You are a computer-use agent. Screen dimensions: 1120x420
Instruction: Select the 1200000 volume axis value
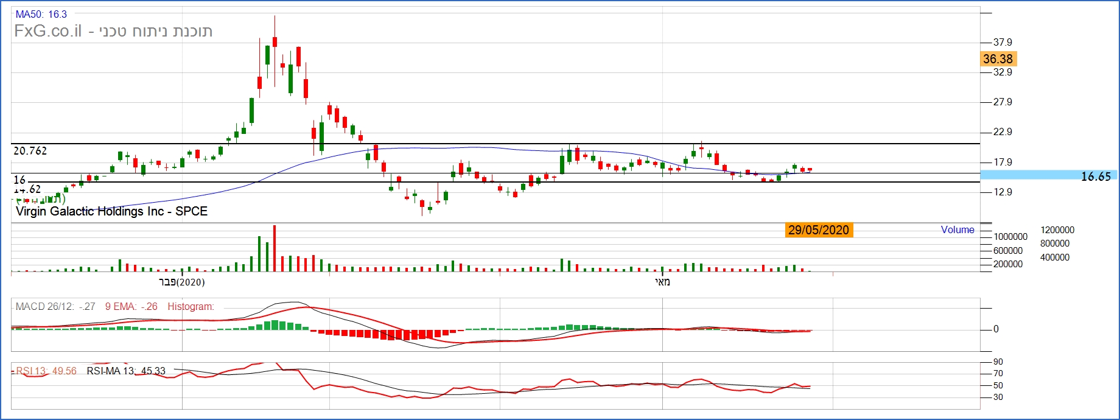[x=1057, y=230]
